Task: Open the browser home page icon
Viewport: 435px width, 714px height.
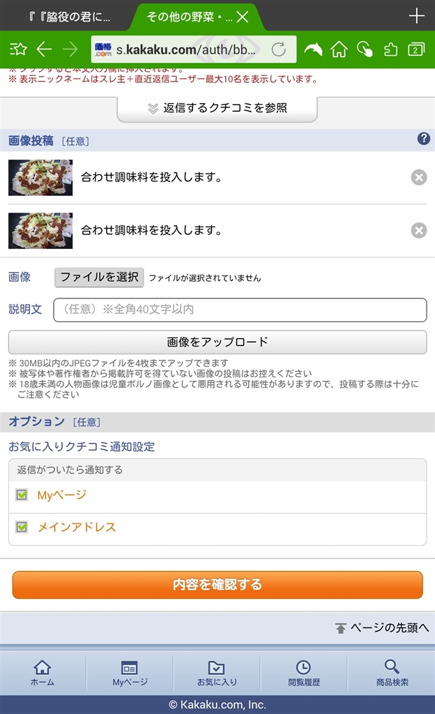Action: pos(339,49)
